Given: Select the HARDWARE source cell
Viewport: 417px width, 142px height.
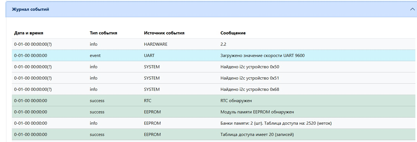Looking at the screenshot, I should pos(156,44).
